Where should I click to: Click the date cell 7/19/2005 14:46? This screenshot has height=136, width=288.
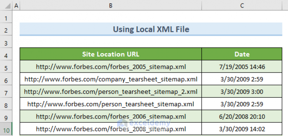click(x=242, y=66)
